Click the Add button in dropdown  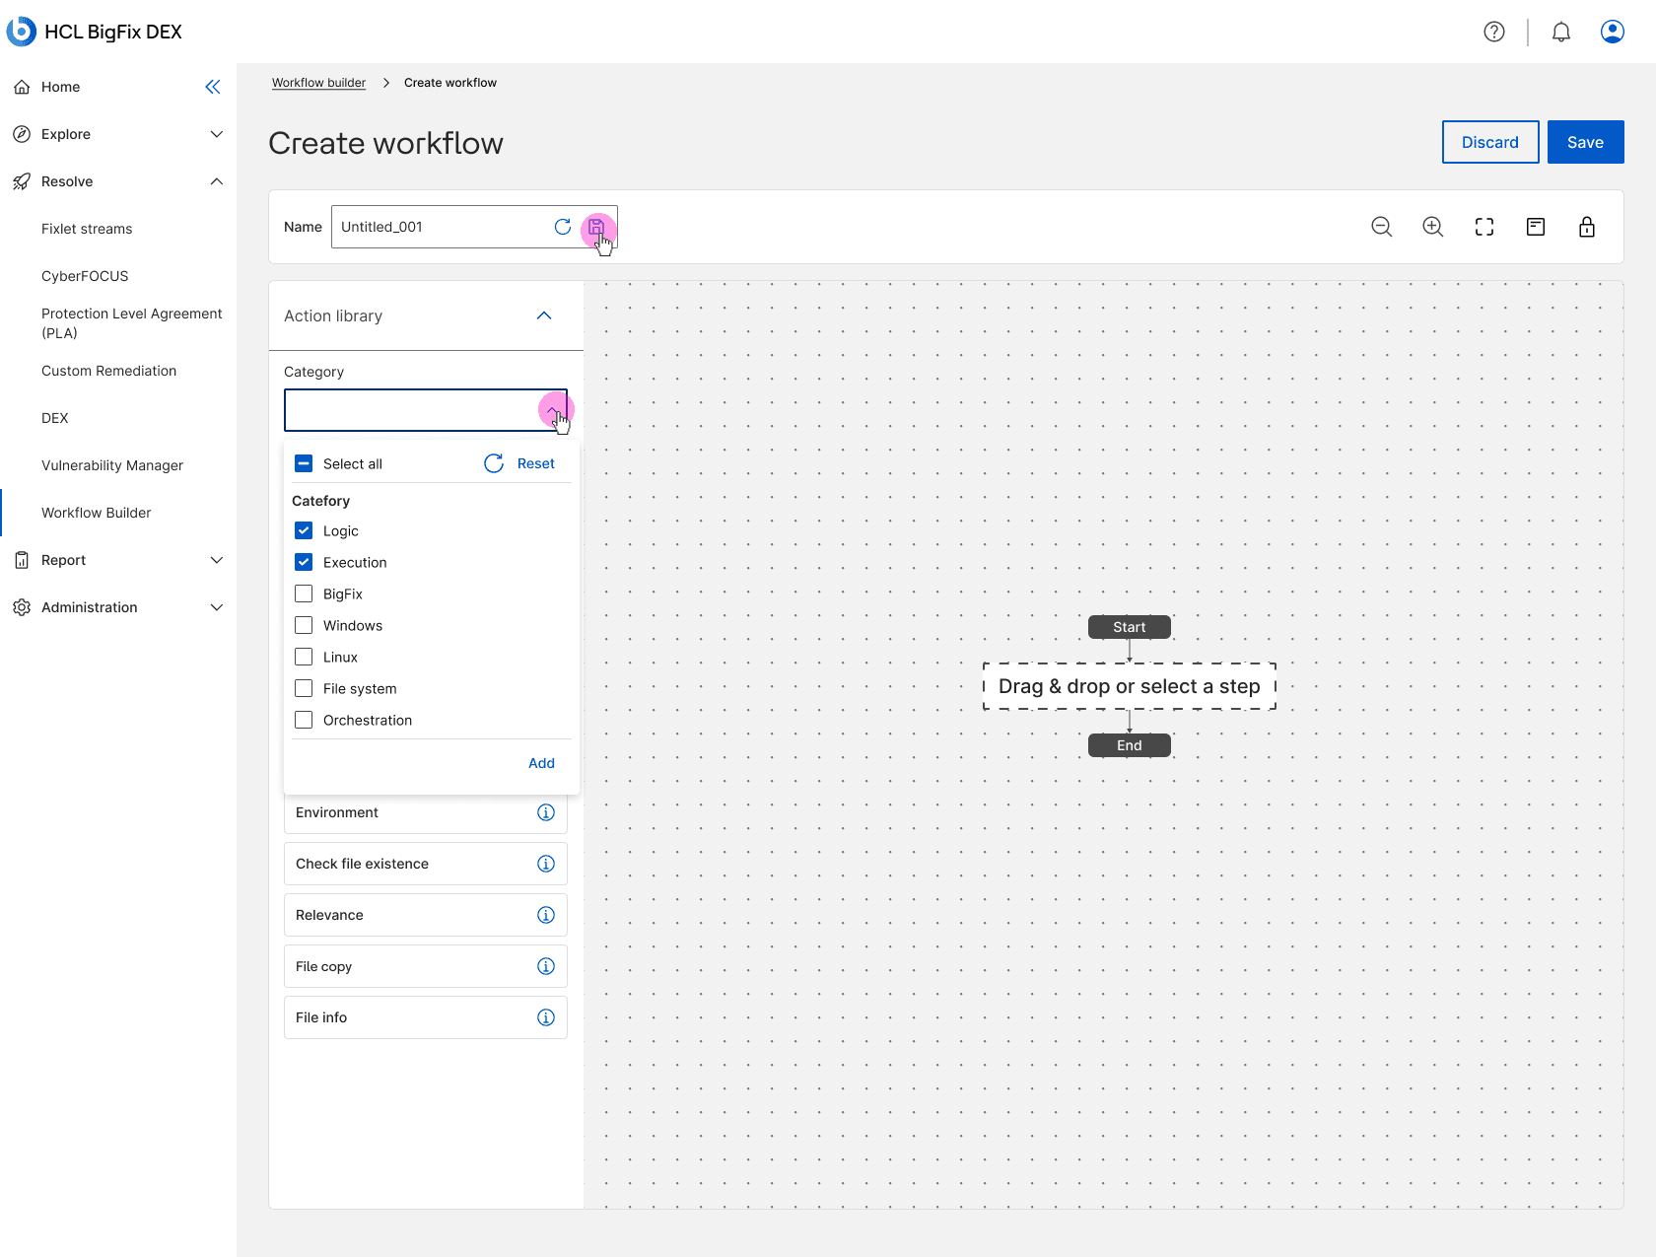coord(541,763)
